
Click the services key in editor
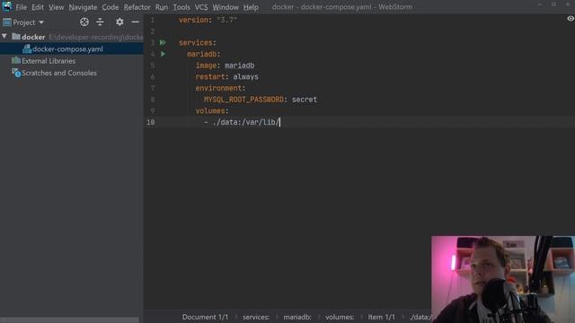tap(196, 42)
